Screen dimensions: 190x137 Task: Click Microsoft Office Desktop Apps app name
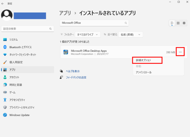coord(89,51)
